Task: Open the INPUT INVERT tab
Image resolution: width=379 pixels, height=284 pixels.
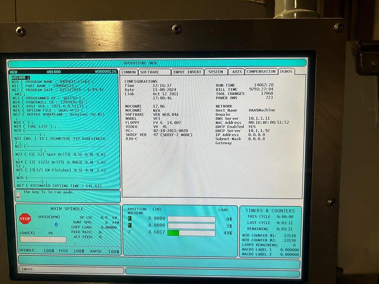Action: [x=187, y=71]
